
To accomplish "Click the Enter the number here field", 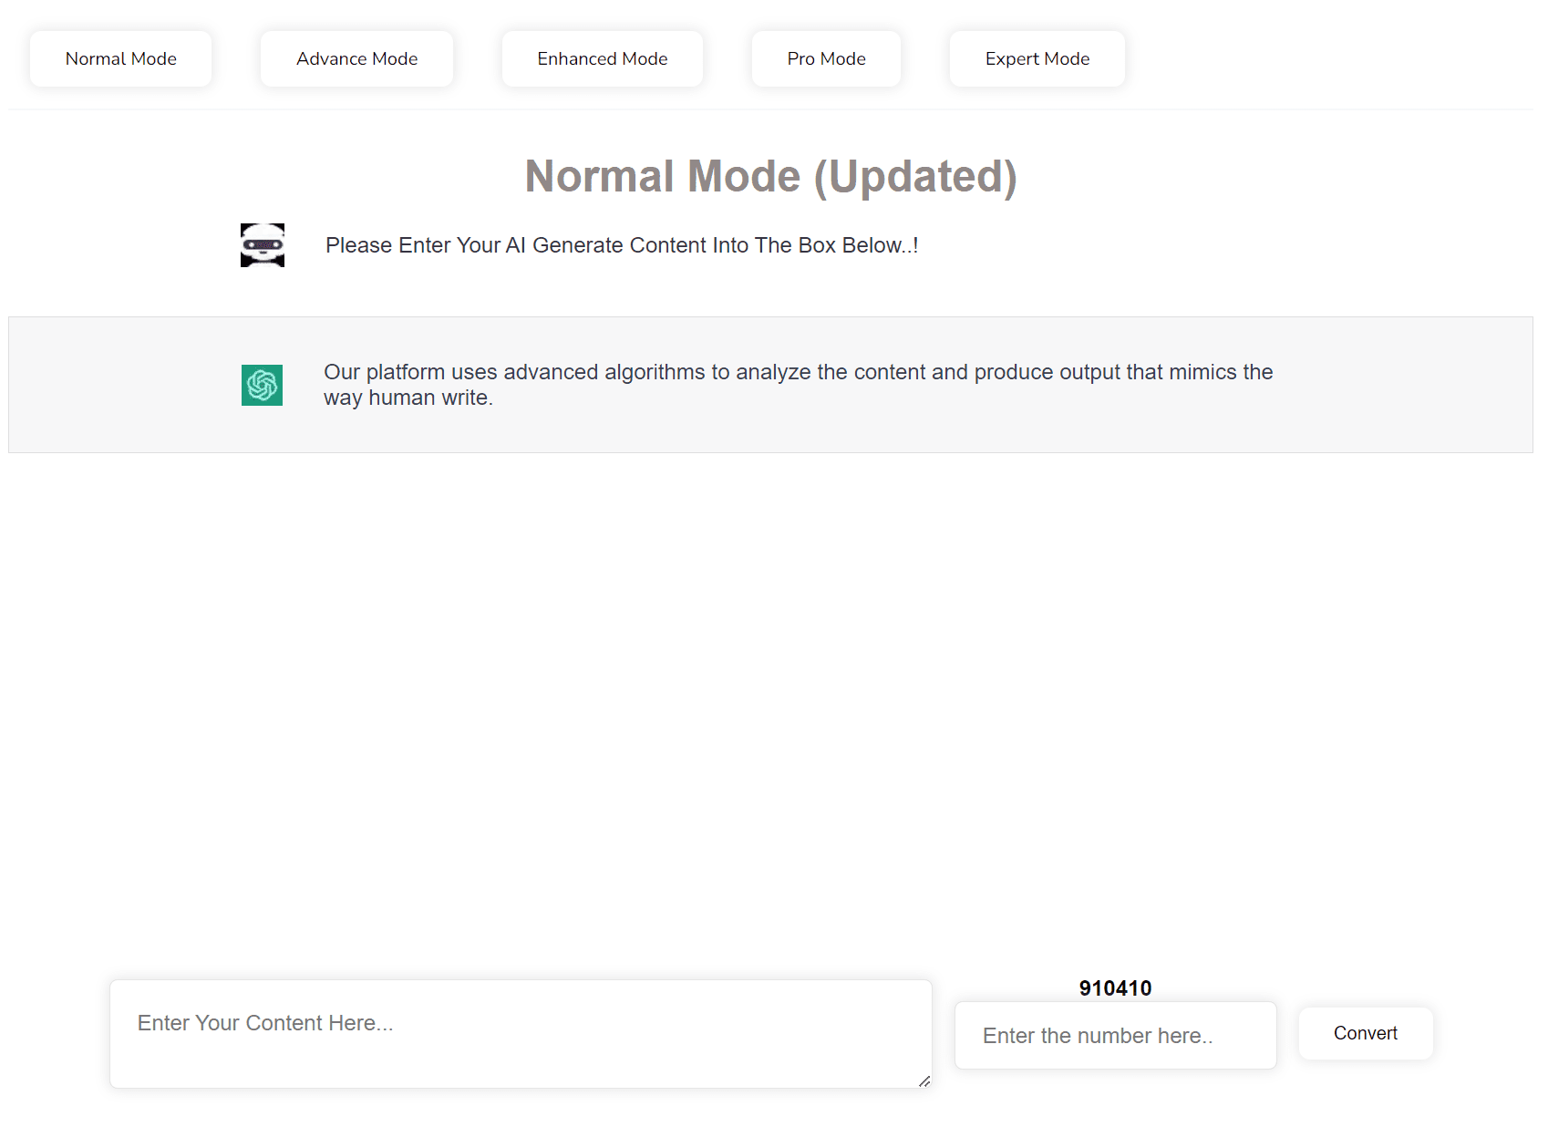I will (1115, 1036).
